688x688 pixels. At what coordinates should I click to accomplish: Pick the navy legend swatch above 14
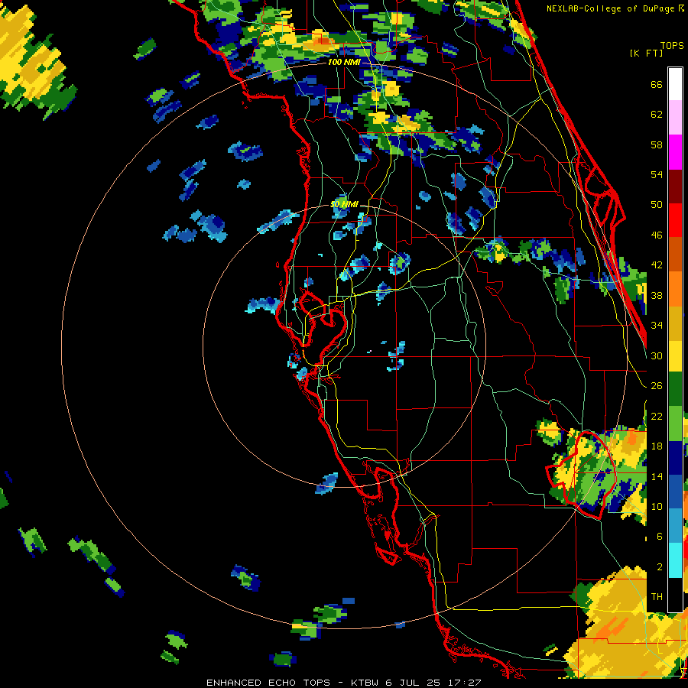[x=675, y=458]
